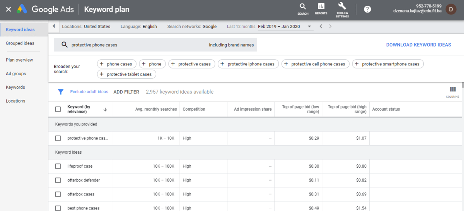Add 'protective iphone cases' suggestion
464x211 pixels.
248,64
